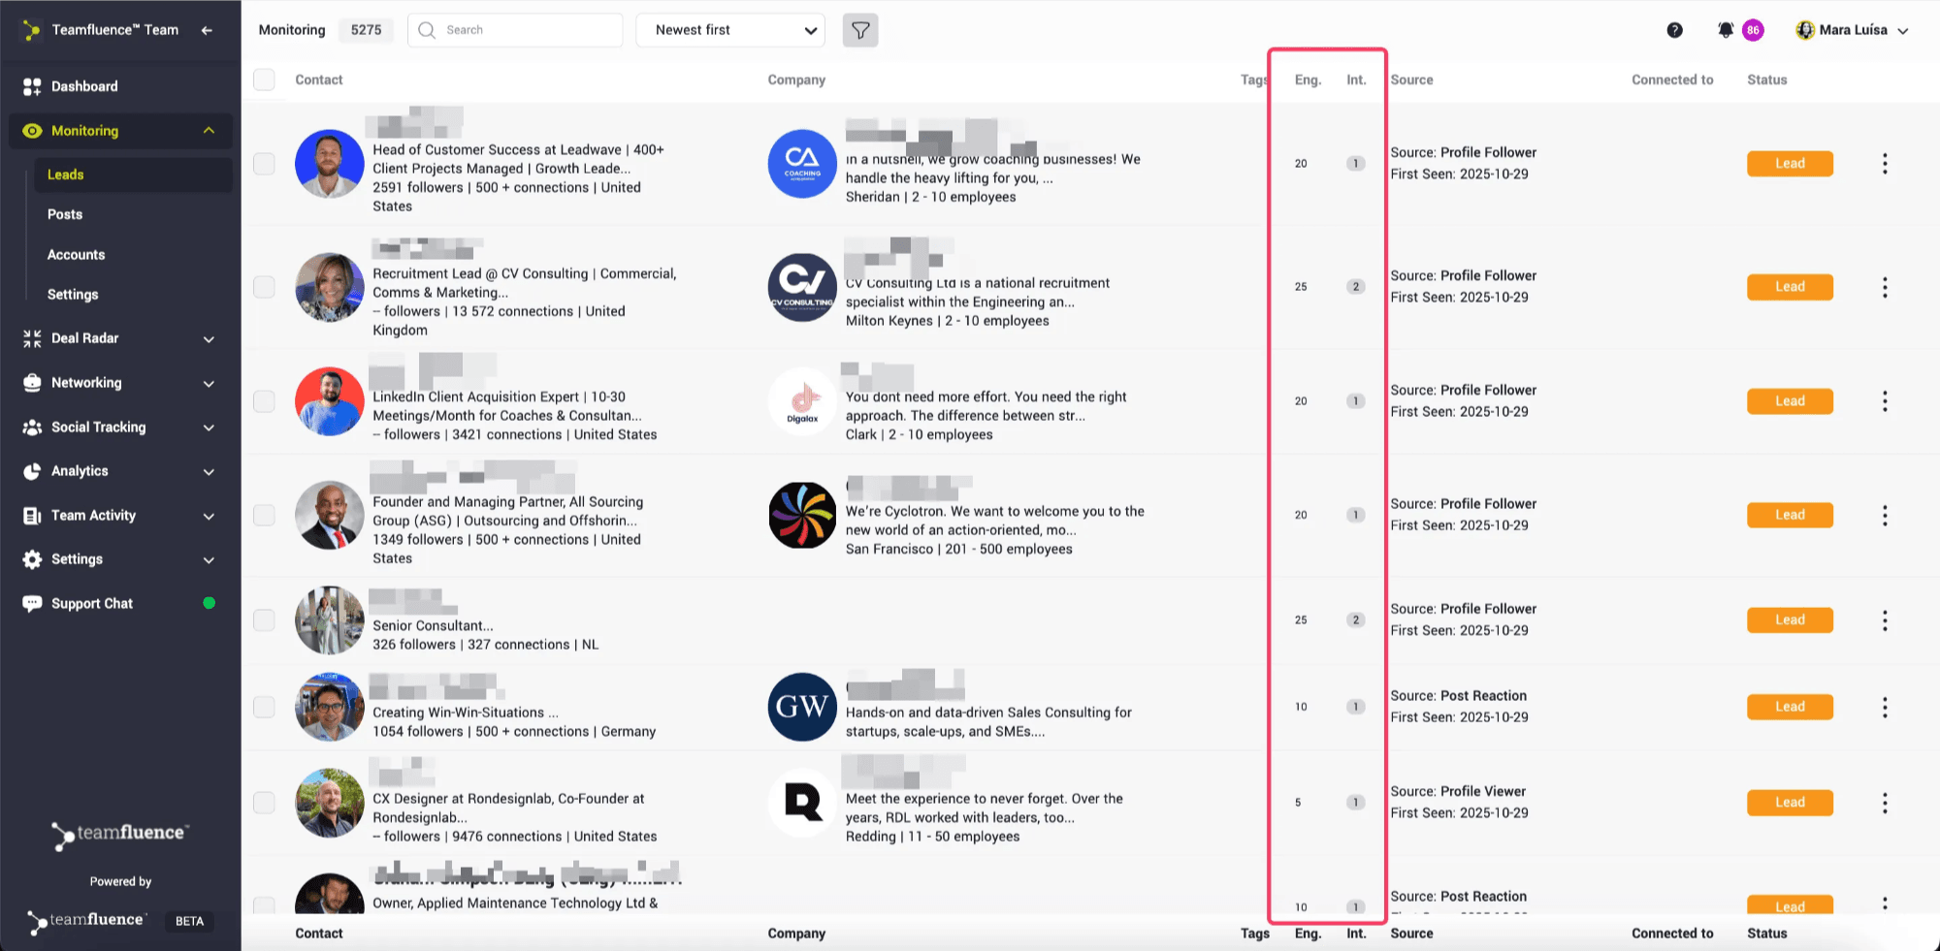Click Lead status button for Digalox row
The image size is (1940, 951).
1790,401
